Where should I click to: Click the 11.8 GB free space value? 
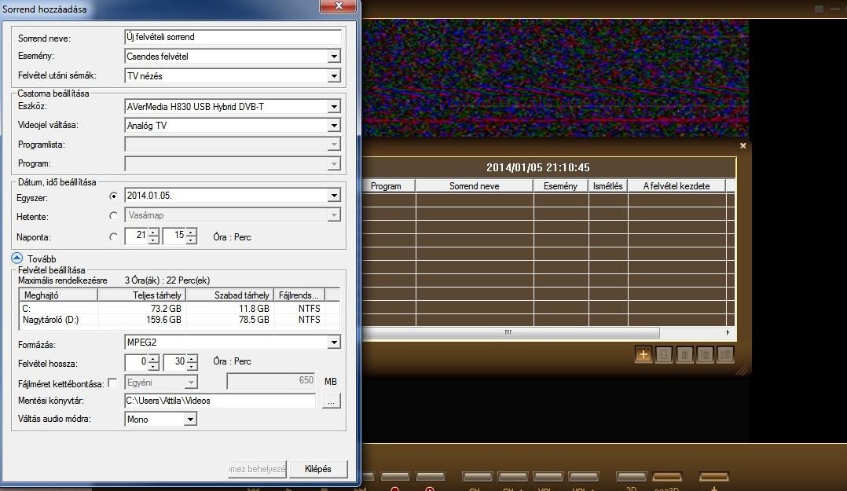click(x=254, y=309)
